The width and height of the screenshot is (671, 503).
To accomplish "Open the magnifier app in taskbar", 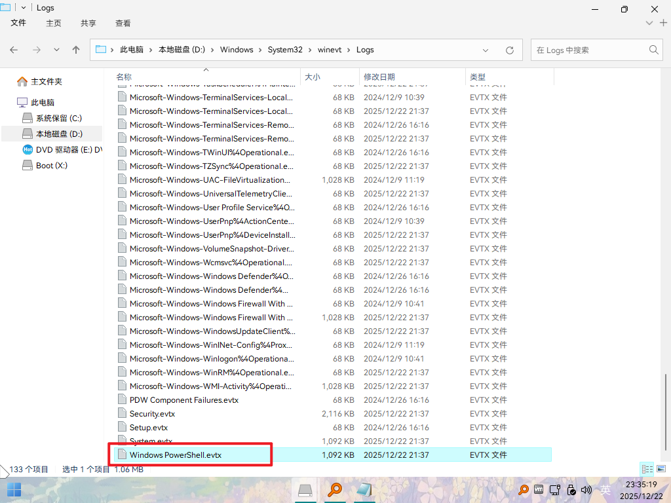I will pyautogui.click(x=335, y=490).
